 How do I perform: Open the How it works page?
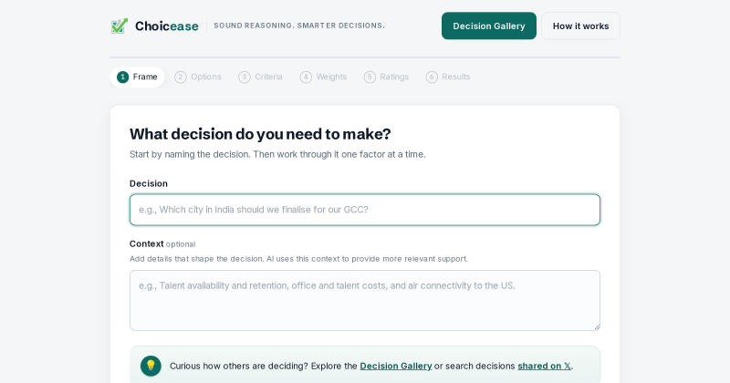coord(580,26)
